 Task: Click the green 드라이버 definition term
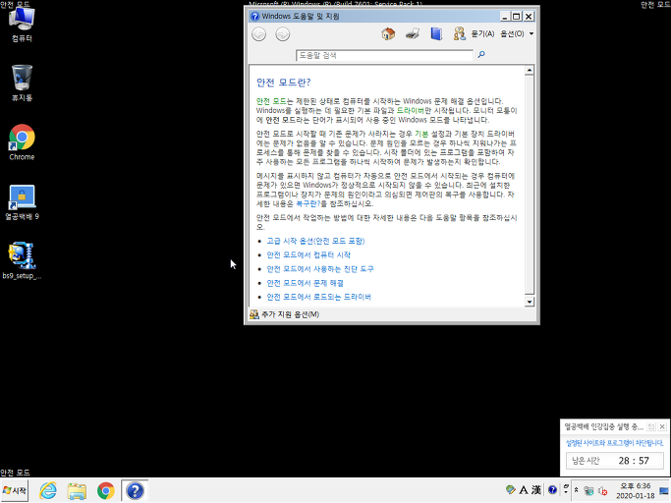tap(410, 110)
